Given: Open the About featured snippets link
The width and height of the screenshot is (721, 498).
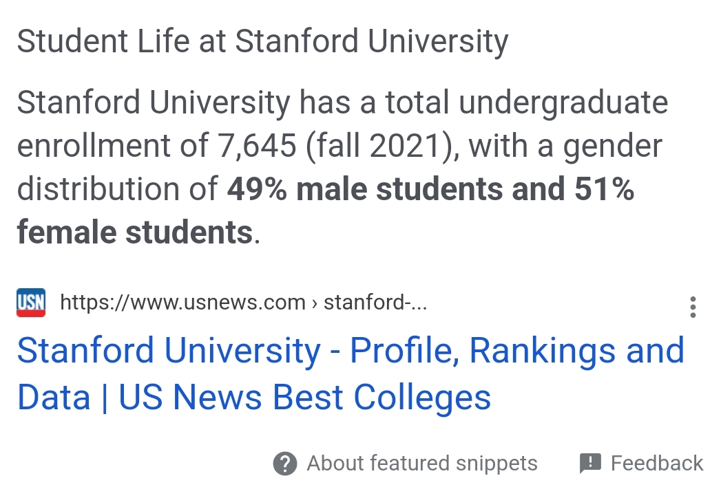Looking at the screenshot, I should [421, 463].
